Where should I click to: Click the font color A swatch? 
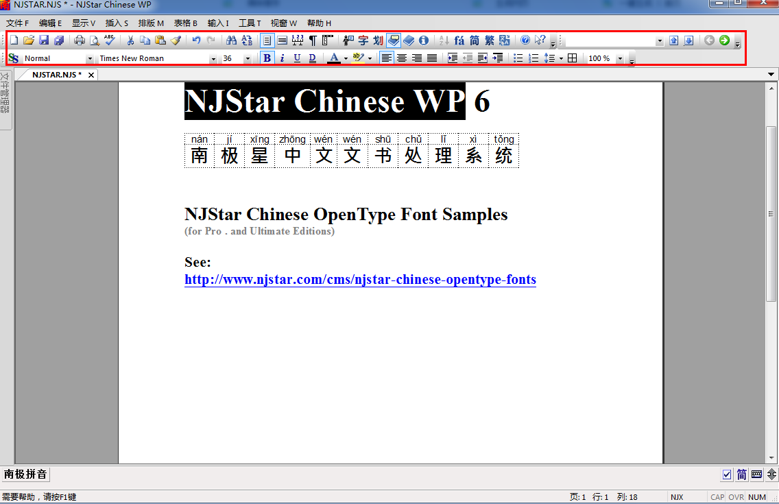(x=334, y=58)
